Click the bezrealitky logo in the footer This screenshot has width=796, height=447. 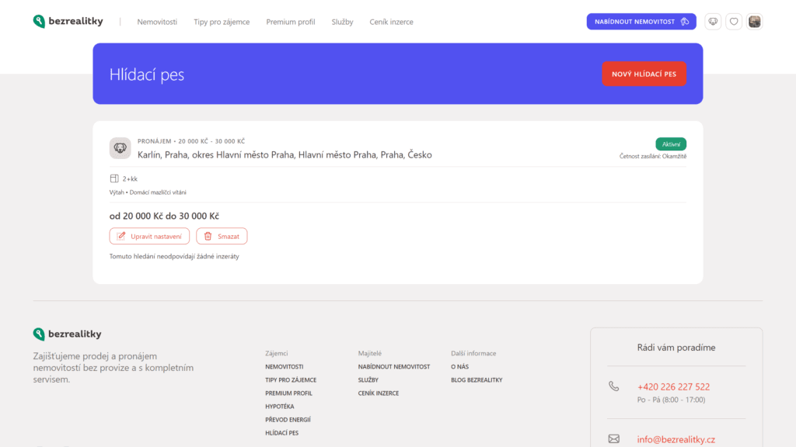coord(68,334)
